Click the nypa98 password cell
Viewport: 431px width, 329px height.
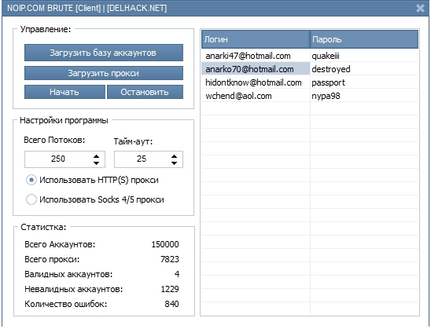click(x=364, y=96)
